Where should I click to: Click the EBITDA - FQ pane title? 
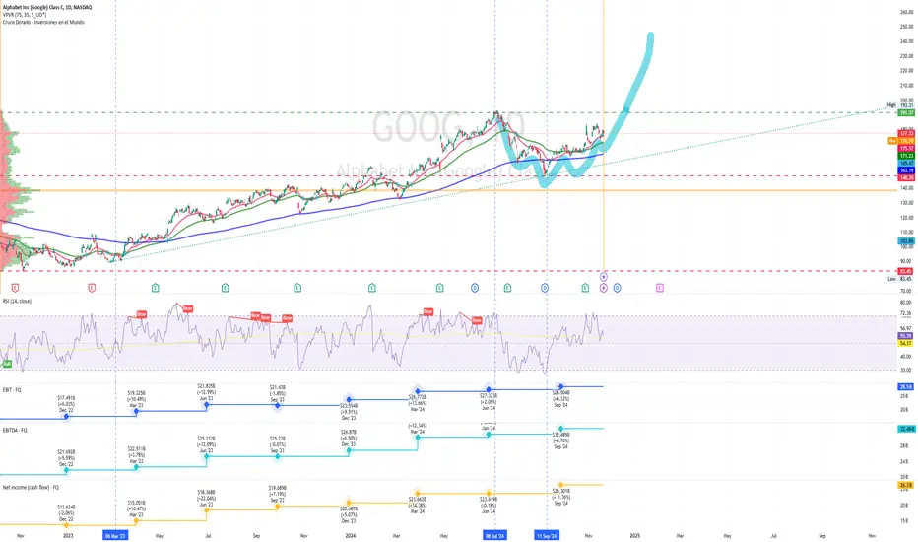(15, 430)
